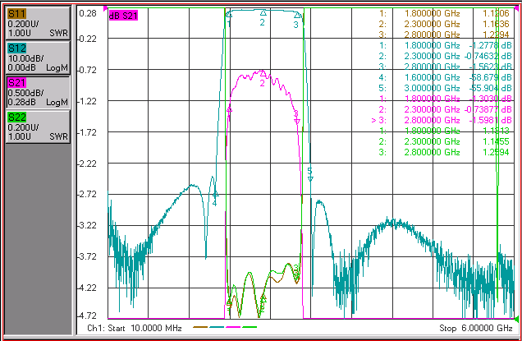The width and height of the screenshot is (522, 341).
Task: Click the Stop 6.00000 GHz frequency field
Action: pyautogui.click(x=476, y=328)
